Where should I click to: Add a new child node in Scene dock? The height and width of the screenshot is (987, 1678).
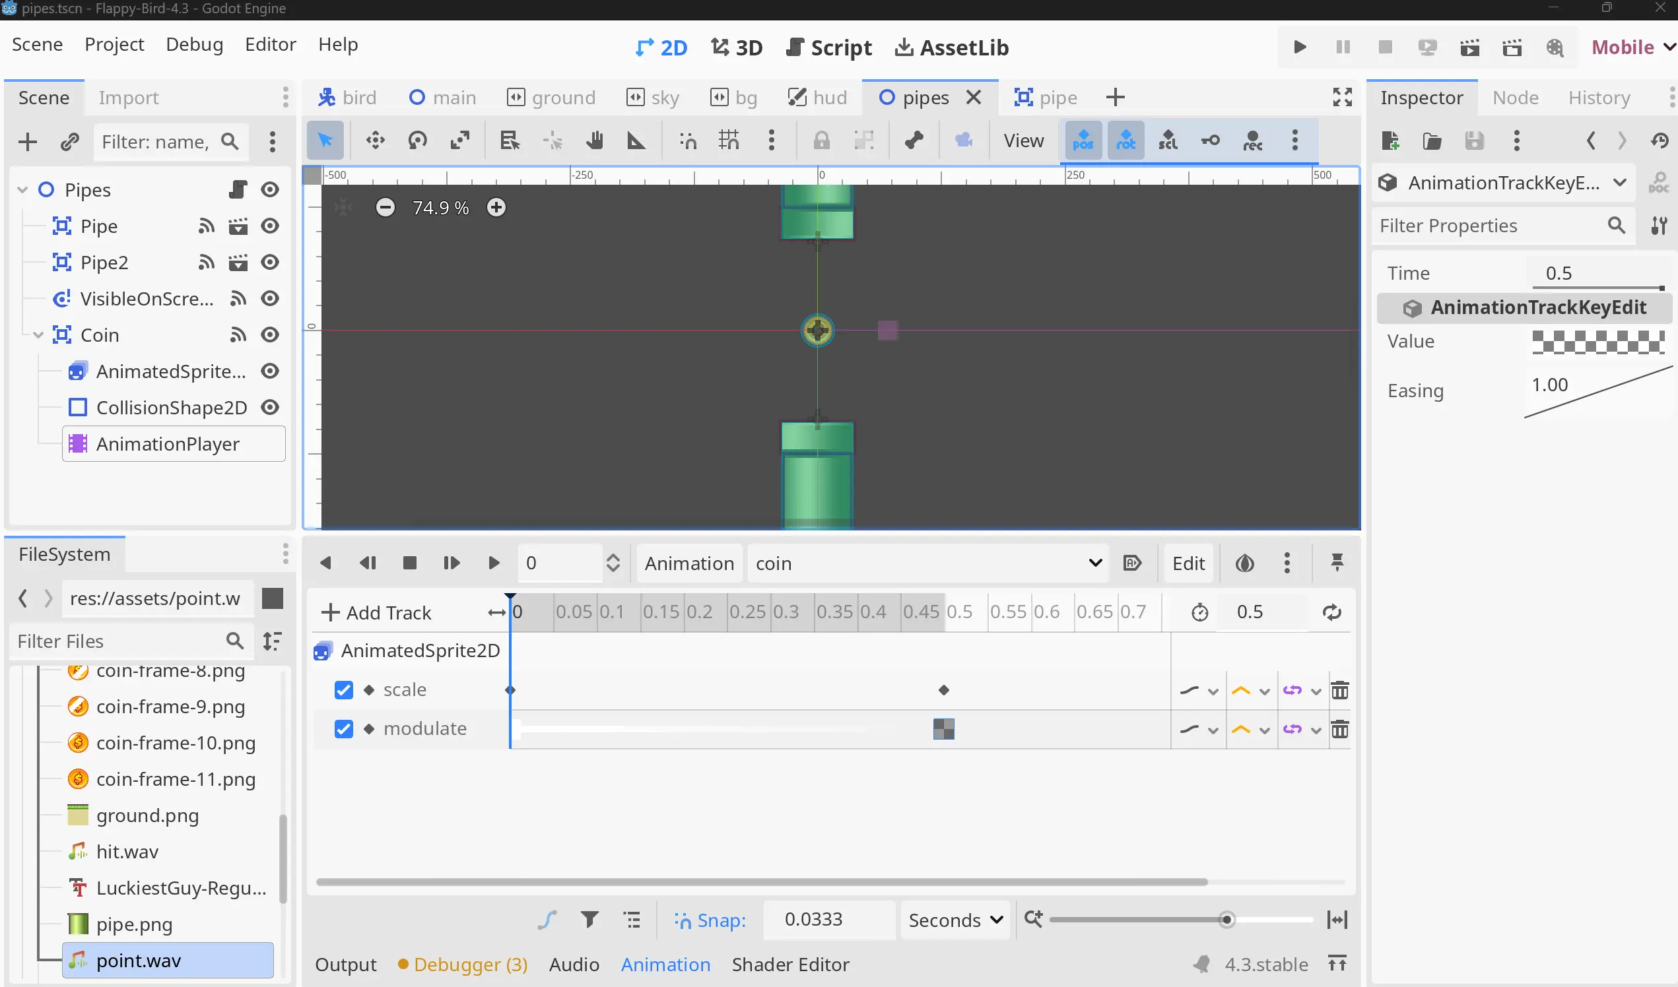click(x=27, y=142)
